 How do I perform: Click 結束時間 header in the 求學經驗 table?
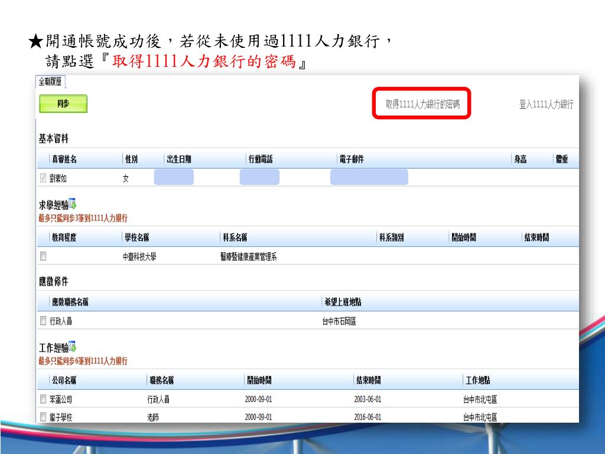(536, 238)
